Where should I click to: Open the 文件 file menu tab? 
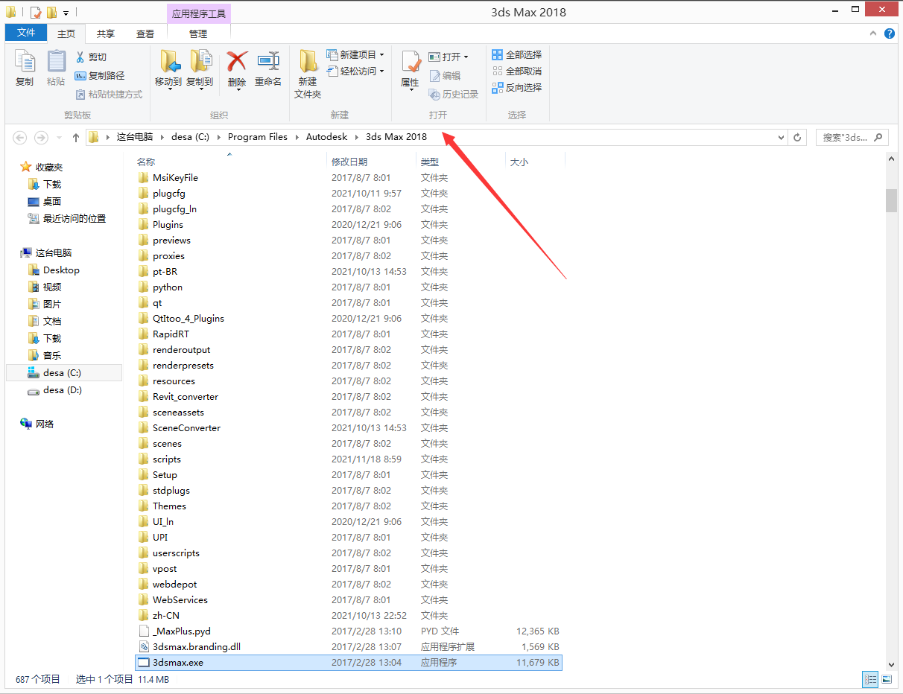26,33
